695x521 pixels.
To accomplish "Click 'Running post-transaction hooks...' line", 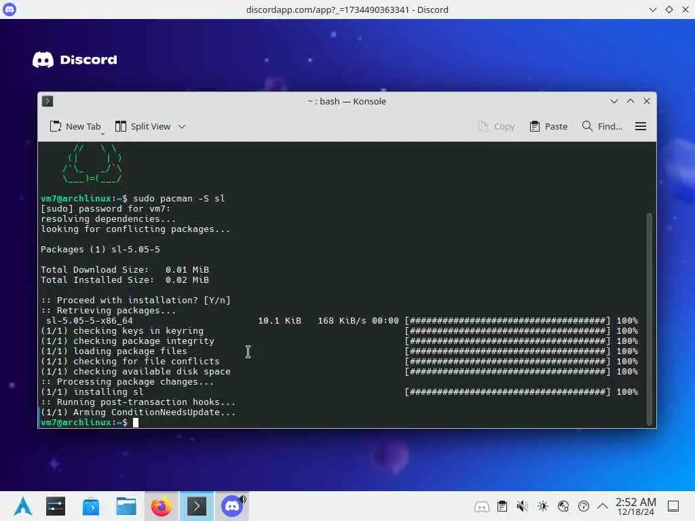I will [x=138, y=402].
